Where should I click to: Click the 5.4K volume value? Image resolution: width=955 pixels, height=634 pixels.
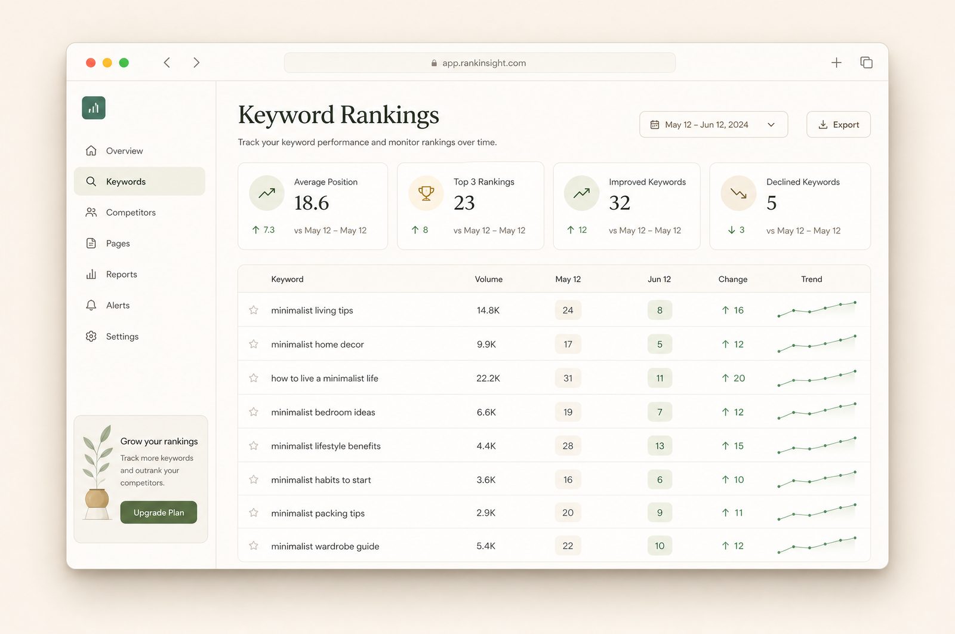coord(486,546)
